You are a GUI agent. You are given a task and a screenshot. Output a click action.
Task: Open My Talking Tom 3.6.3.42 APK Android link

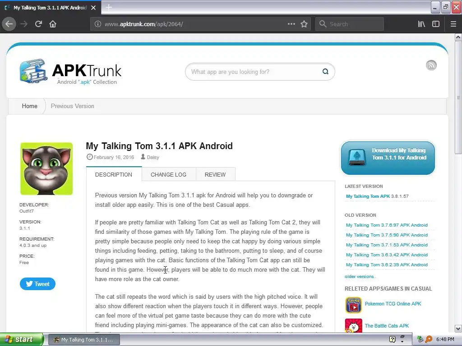[387, 255]
